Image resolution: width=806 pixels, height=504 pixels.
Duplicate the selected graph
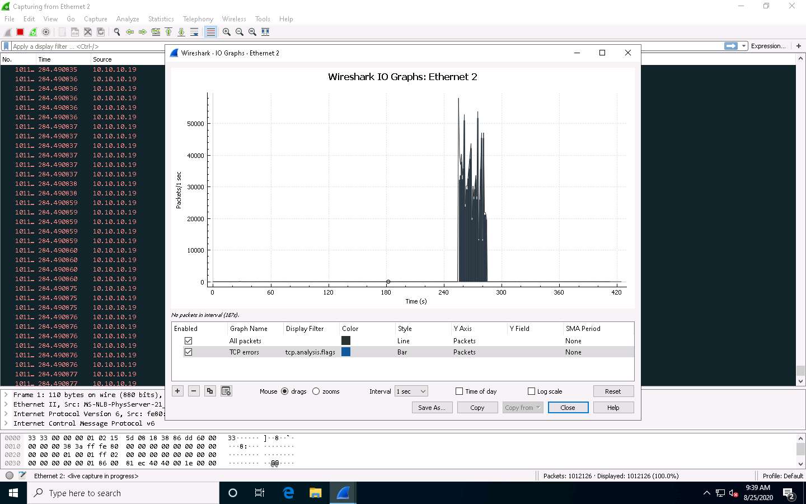(210, 391)
